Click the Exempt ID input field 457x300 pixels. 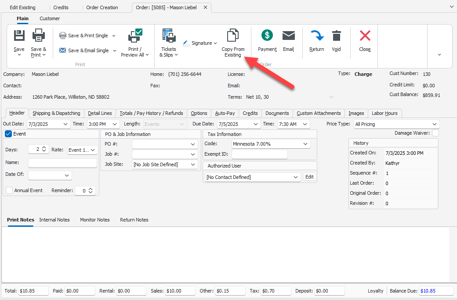(260, 154)
